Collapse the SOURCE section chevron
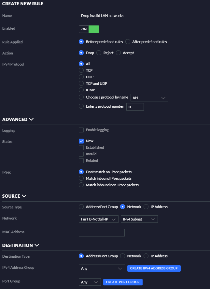The image size is (210, 289). [x=24, y=196]
